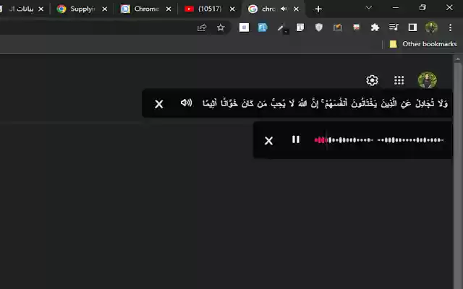Close the Chrome web store tab
Image resolution: width=463 pixels, height=289 pixels.
[x=169, y=9]
